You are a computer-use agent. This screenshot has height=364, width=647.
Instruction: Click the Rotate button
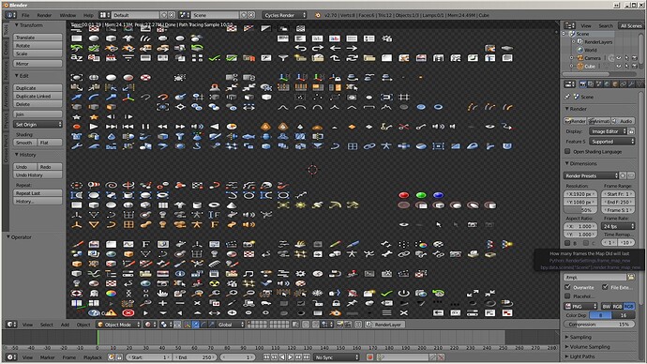click(x=38, y=45)
